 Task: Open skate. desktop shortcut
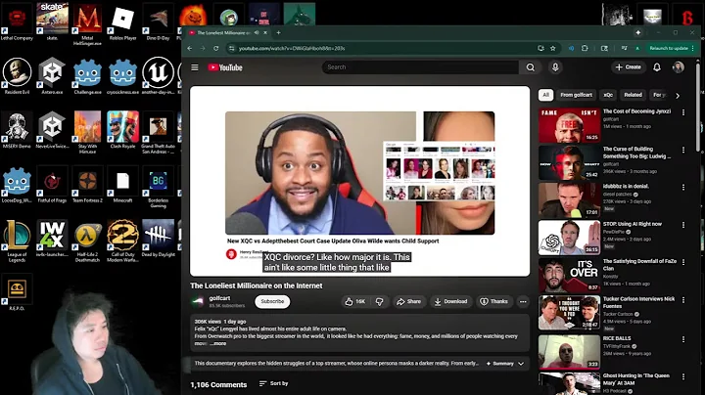coord(52,22)
